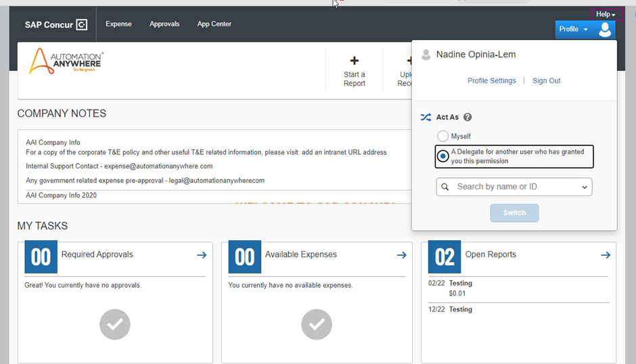
Task: Click the Automation Anywhere company logo
Action: click(66, 62)
